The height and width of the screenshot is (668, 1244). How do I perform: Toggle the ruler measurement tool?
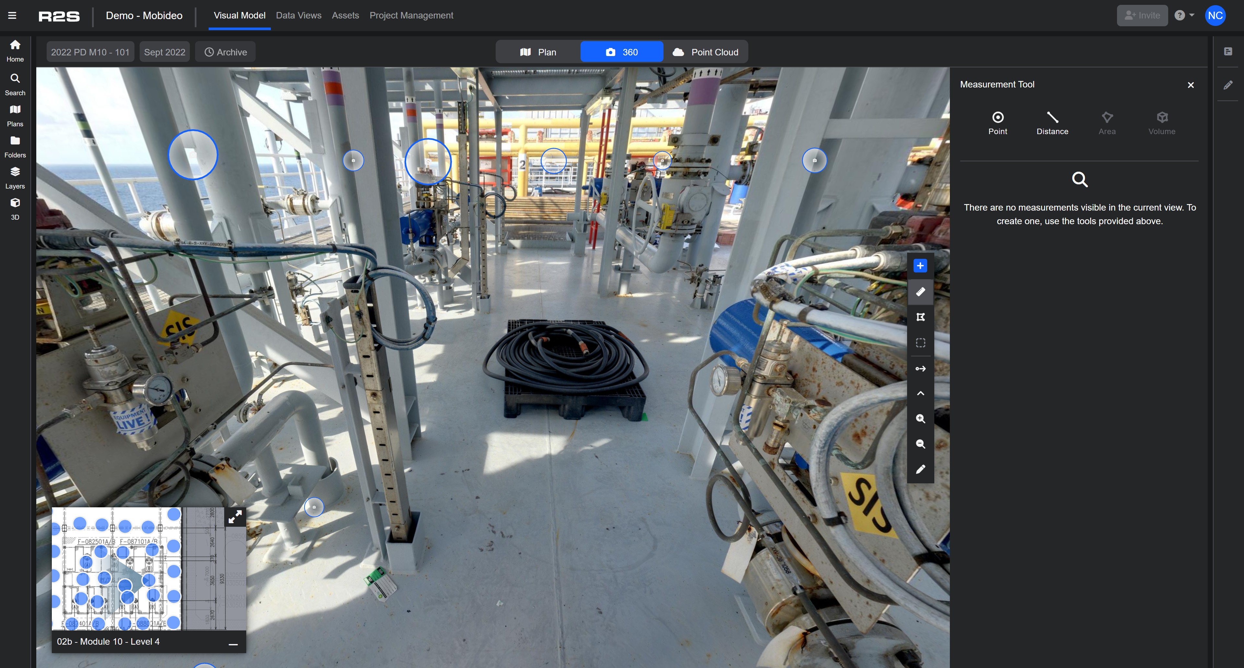(x=920, y=291)
